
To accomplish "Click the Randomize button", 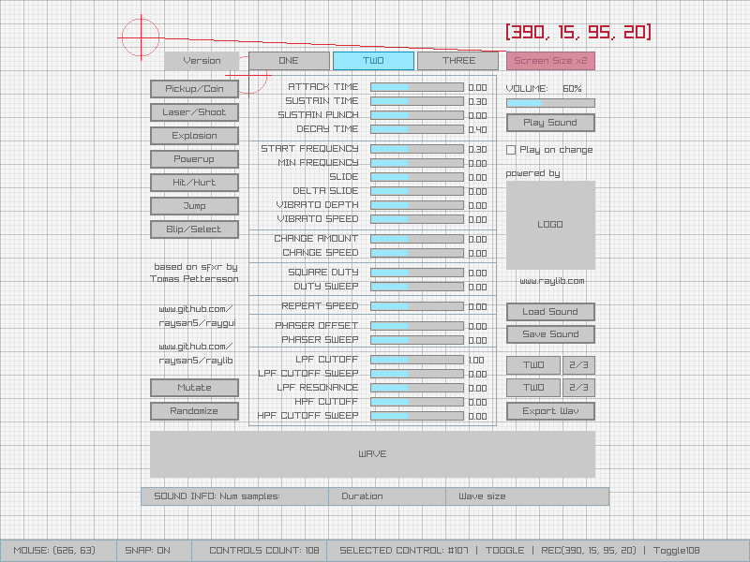I will coord(194,411).
